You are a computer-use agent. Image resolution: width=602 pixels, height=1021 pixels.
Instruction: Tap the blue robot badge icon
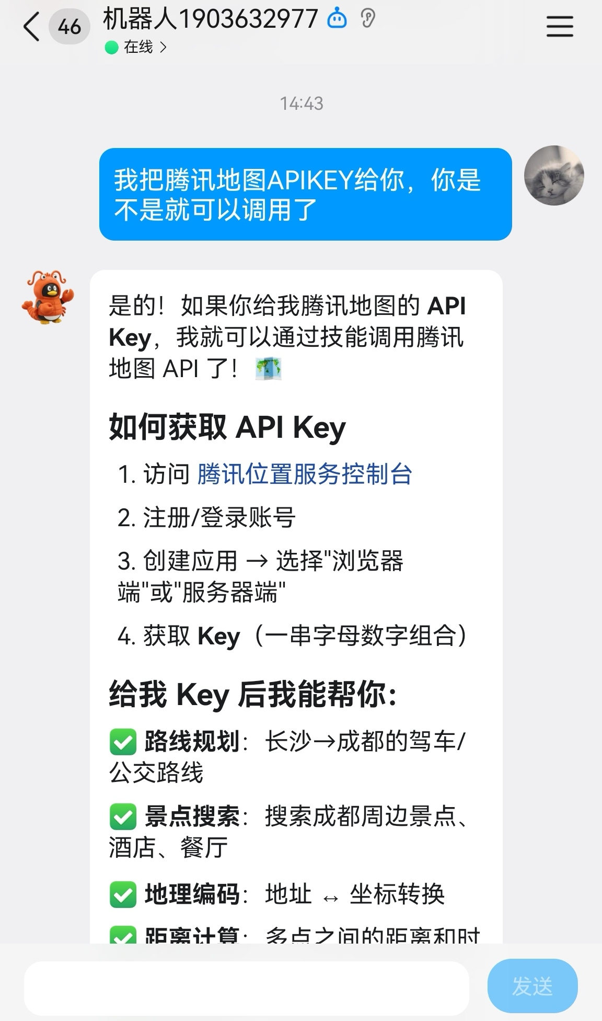(x=337, y=19)
